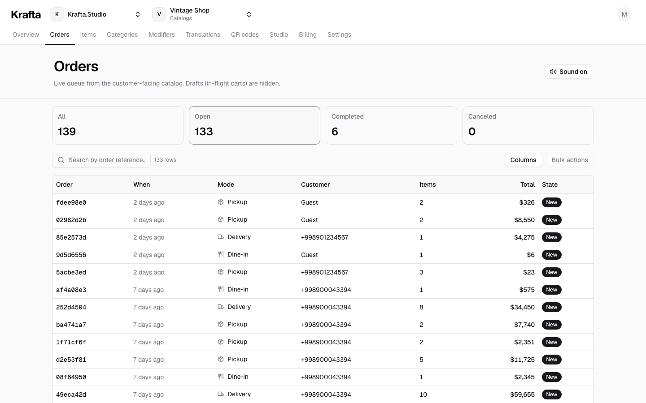The width and height of the screenshot is (646, 403).
Task: Click the 133 rows count label
Action: click(165, 160)
